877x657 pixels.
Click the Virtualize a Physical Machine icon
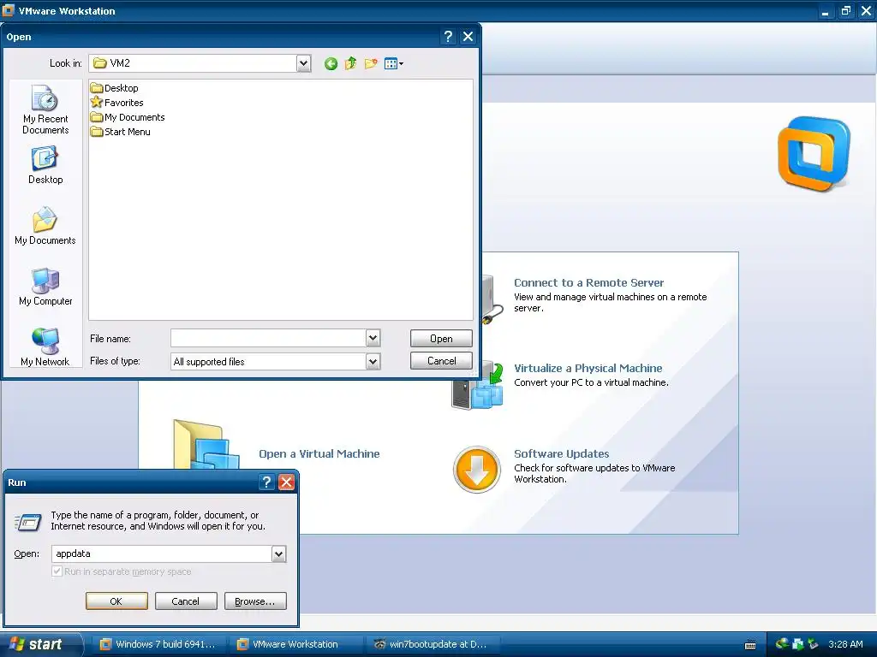478,386
